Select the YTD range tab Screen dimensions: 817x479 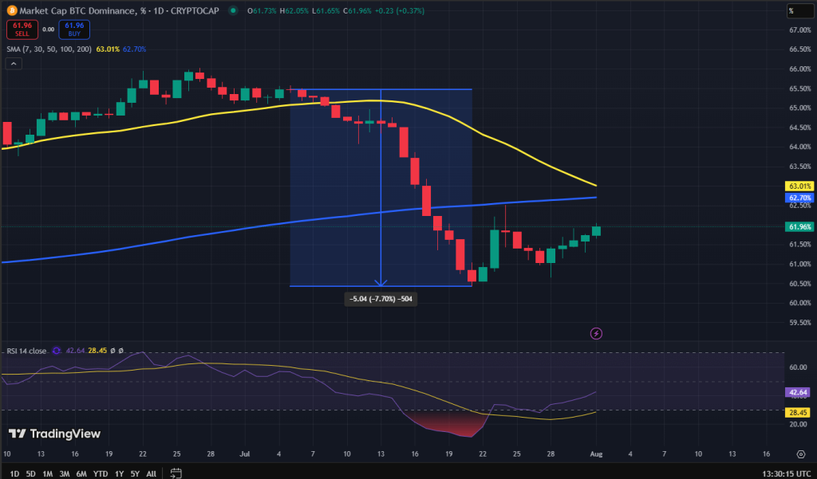[100, 473]
